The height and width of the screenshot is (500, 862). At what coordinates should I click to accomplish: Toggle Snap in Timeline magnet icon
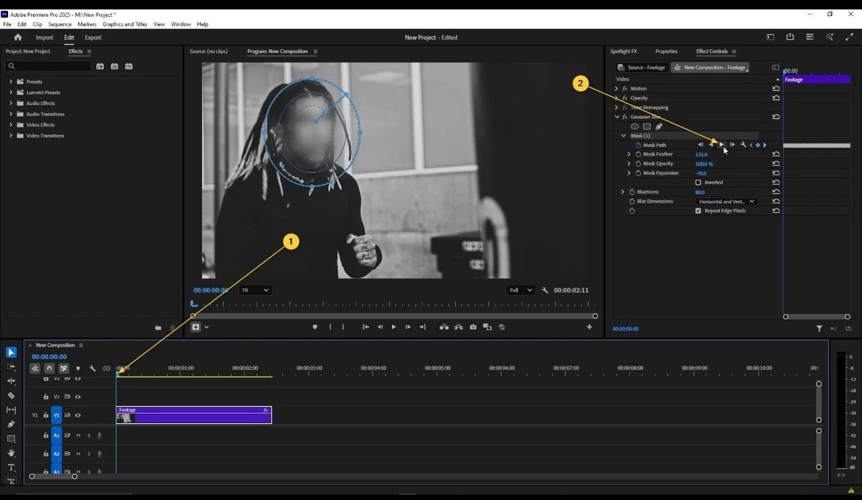coord(49,369)
